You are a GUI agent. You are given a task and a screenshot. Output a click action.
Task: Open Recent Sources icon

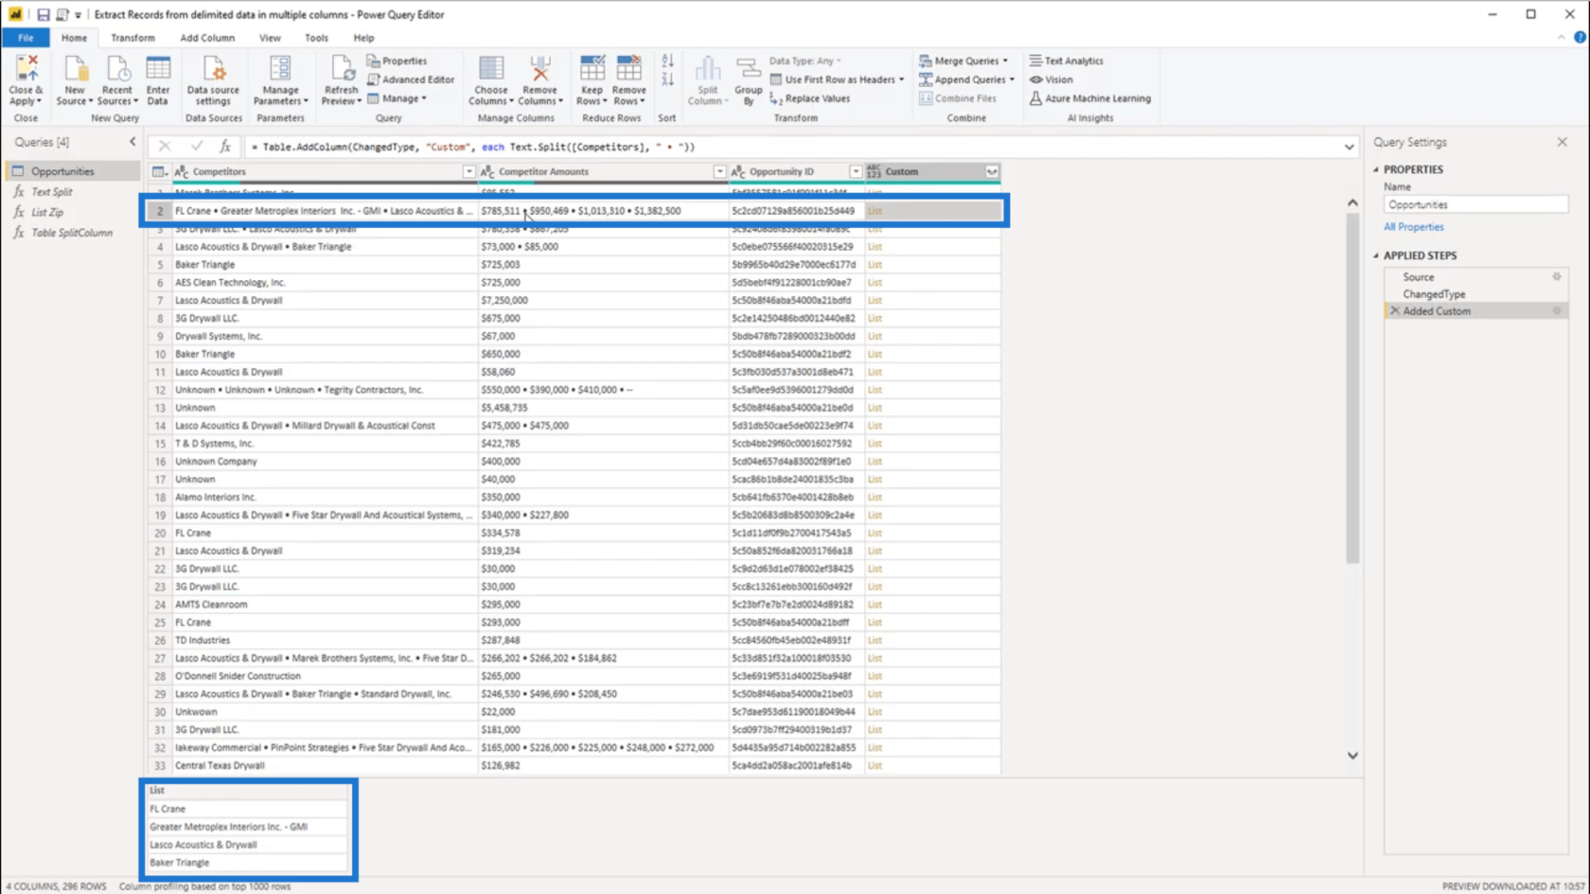(x=117, y=69)
